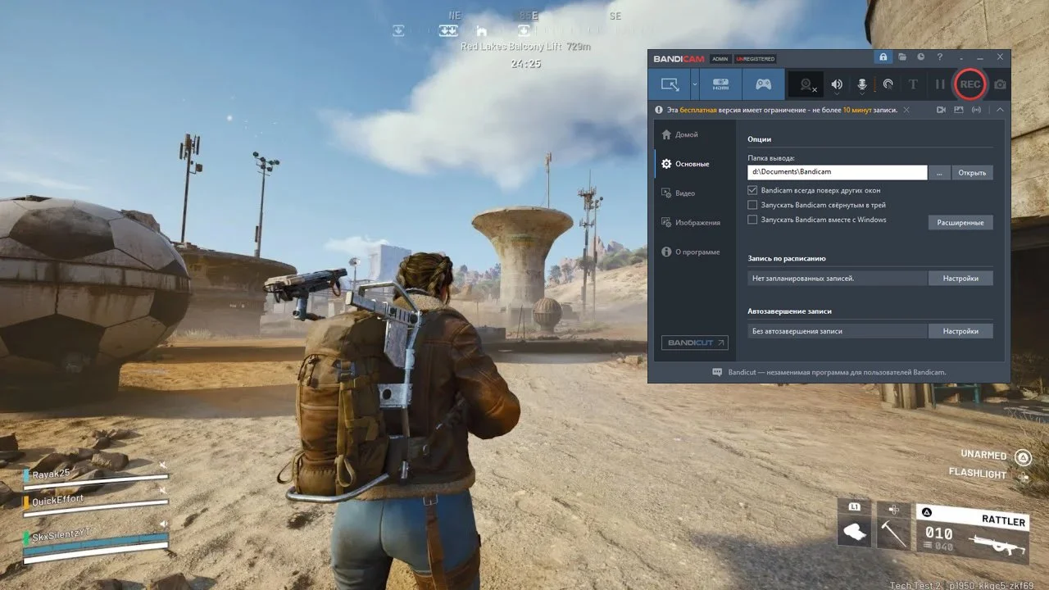Click the Открыть button
Screen dimensions: 1049x590
point(972,172)
